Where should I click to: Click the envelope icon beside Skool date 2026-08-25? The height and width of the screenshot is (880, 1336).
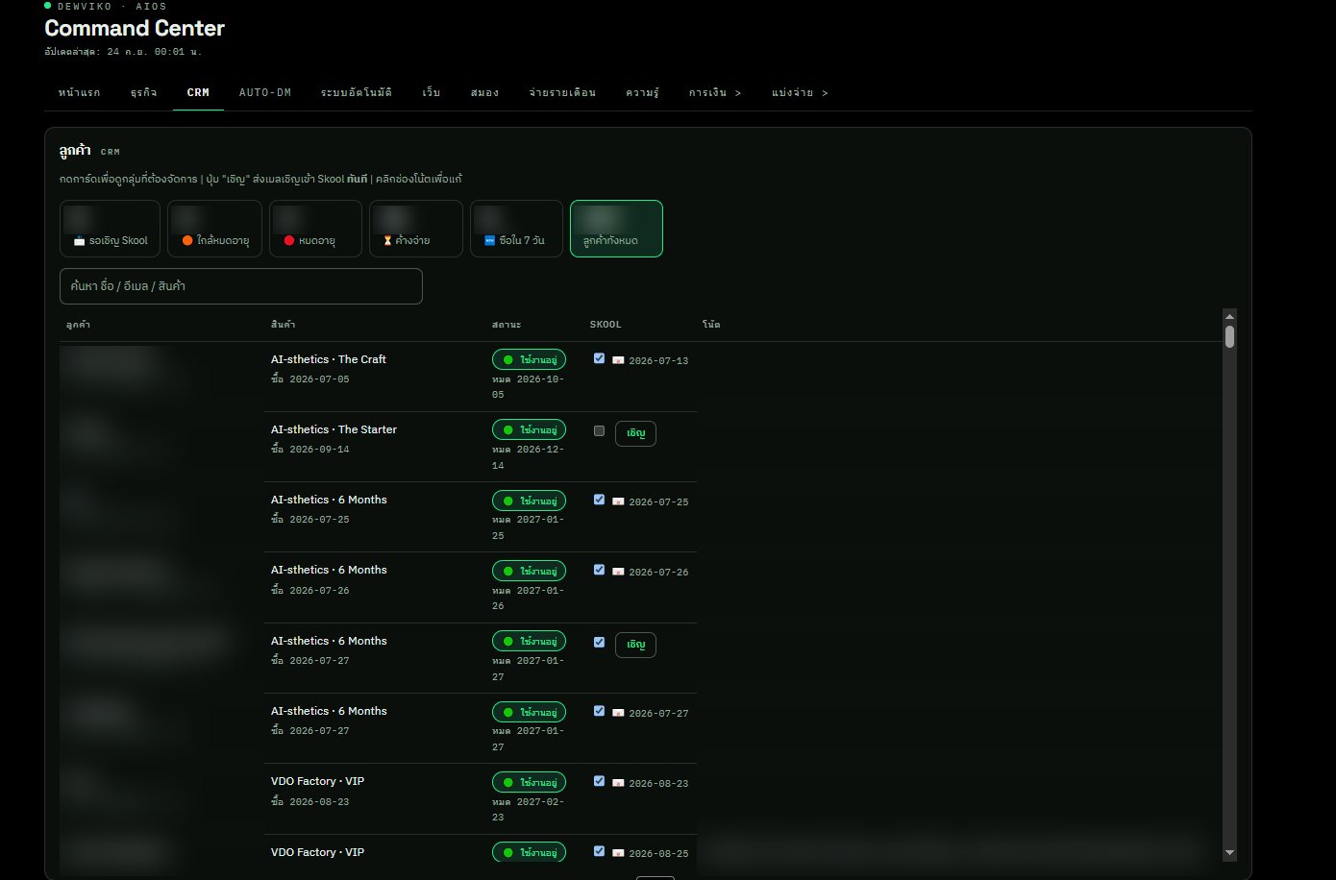click(x=618, y=853)
